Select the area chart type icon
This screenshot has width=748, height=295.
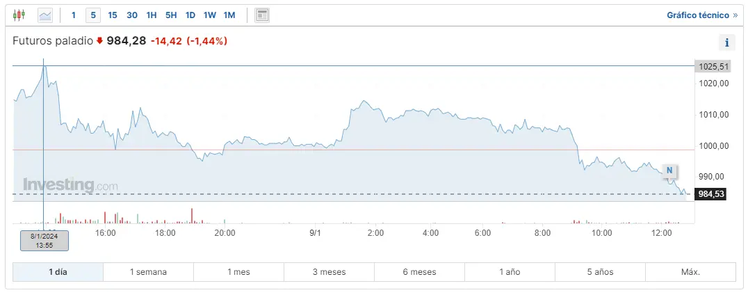pos(45,15)
